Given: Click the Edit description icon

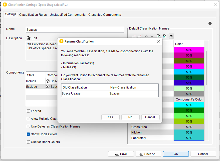Looking at the screenshot, I should [x=29, y=38].
